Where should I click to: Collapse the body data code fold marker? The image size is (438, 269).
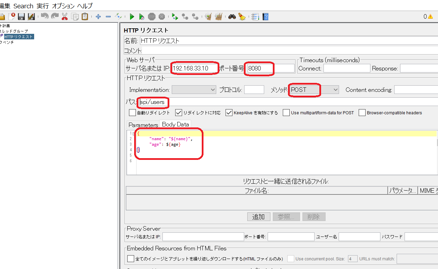pos(134,134)
